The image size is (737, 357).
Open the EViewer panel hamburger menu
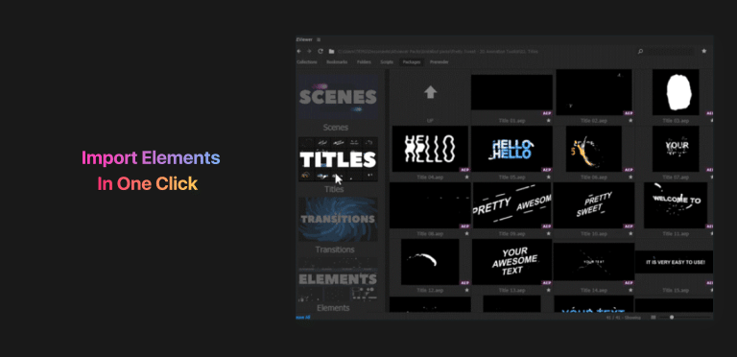tap(319, 40)
